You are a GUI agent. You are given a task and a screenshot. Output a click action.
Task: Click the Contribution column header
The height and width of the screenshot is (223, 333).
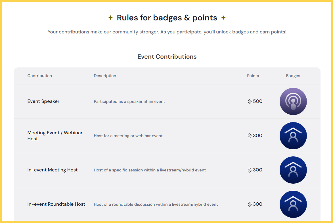[x=40, y=76]
